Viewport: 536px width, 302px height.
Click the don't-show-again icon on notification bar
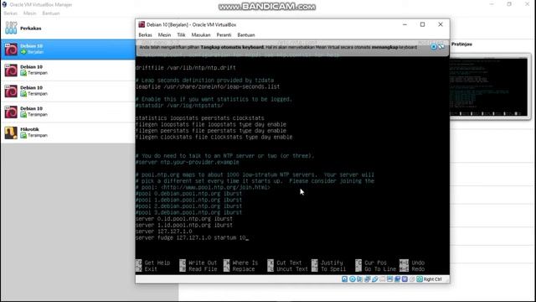pyautogui.click(x=441, y=47)
